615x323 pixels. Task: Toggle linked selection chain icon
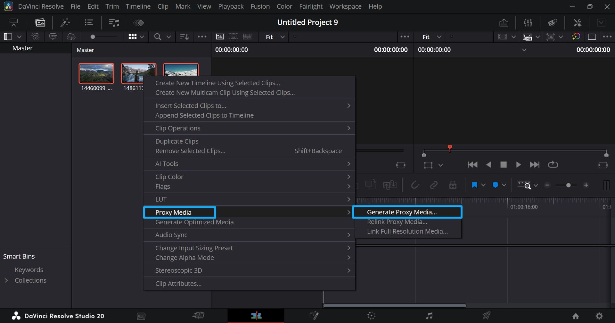(434, 185)
